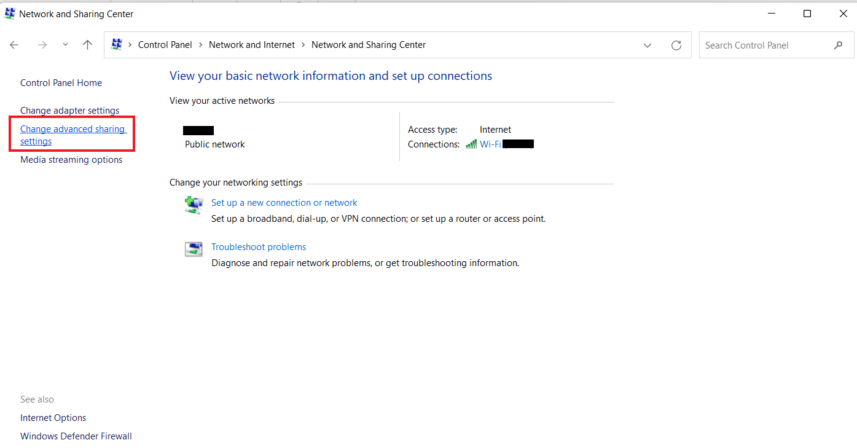This screenshot has width=857, height=448.
Task: Click the Back navigation arrow
Action: (15, 45)
